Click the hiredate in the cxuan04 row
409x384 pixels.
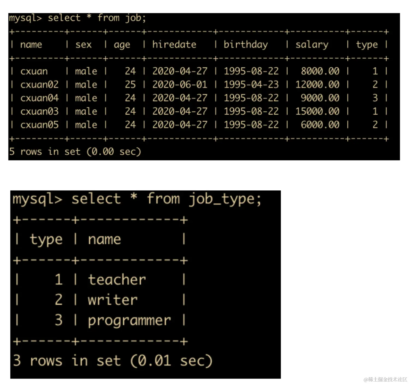(180, 98)
